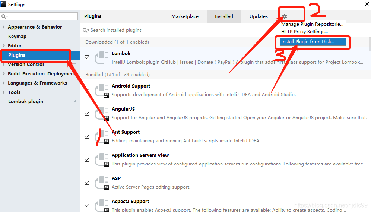
Task: Click the settings search magnifier icon
Action: pyautogui.click(x=4, y=16)
